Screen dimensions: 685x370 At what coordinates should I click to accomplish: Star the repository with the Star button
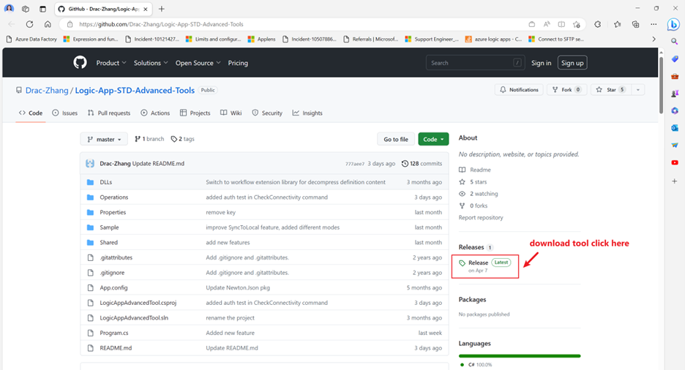[x=611, y=90]
